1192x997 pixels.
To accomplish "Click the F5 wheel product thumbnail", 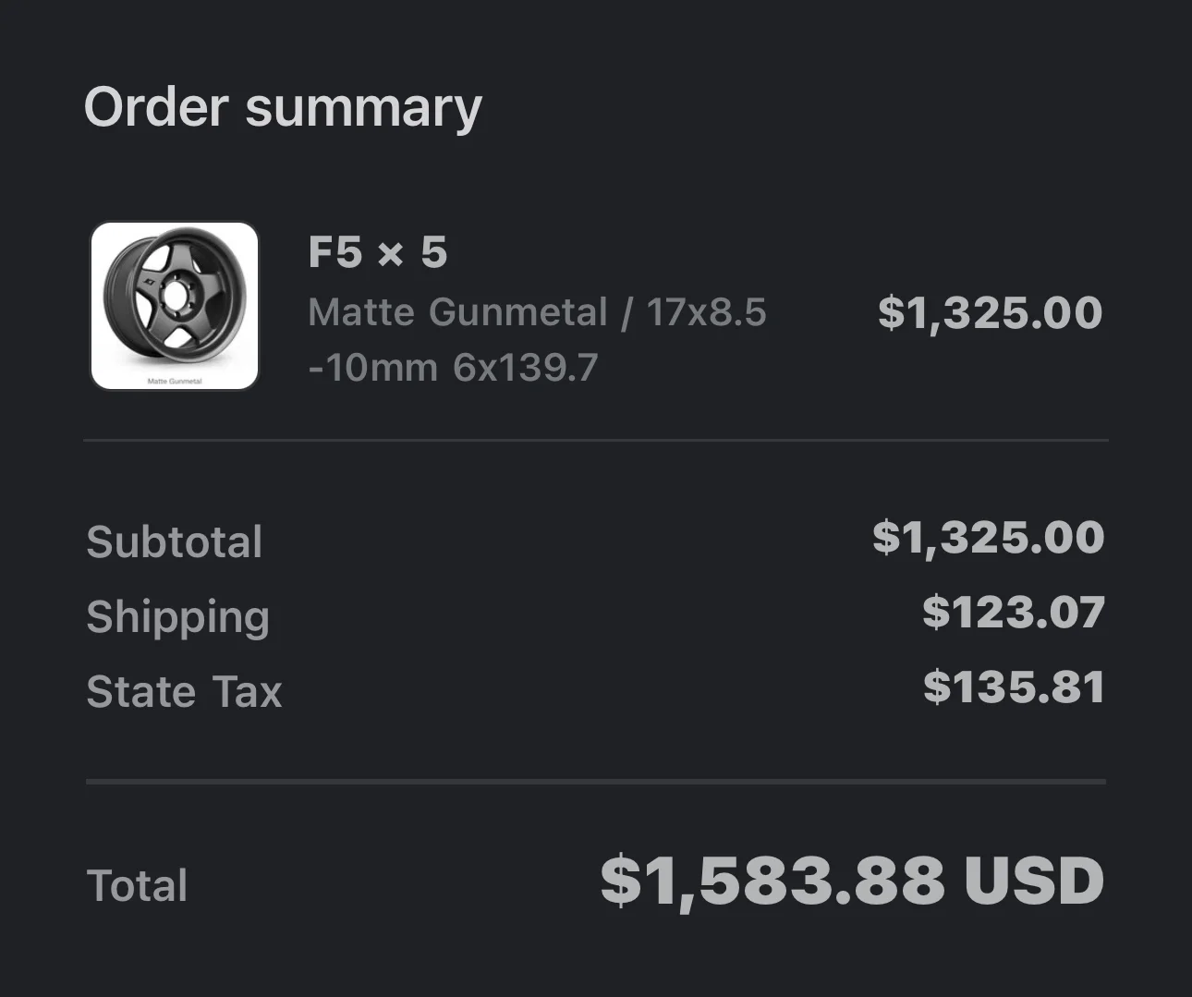I will [175, 306].
